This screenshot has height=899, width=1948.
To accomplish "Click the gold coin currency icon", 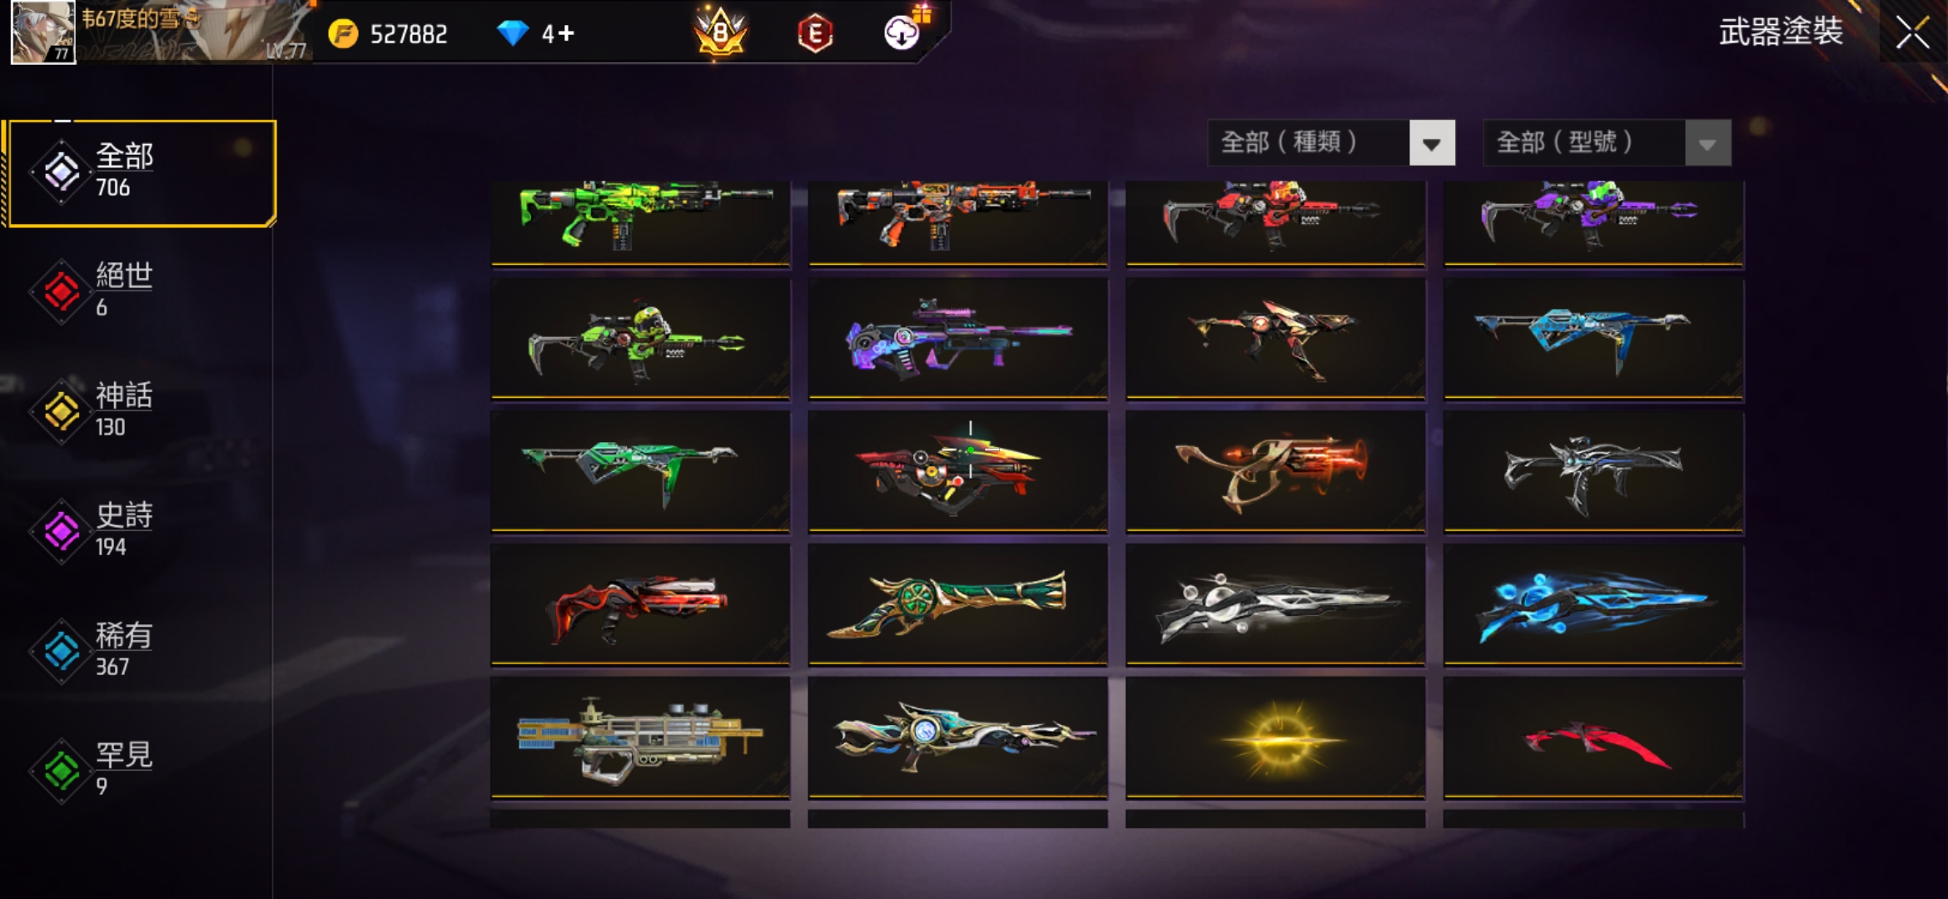I will pyautogui.click(x=343, y=34).
